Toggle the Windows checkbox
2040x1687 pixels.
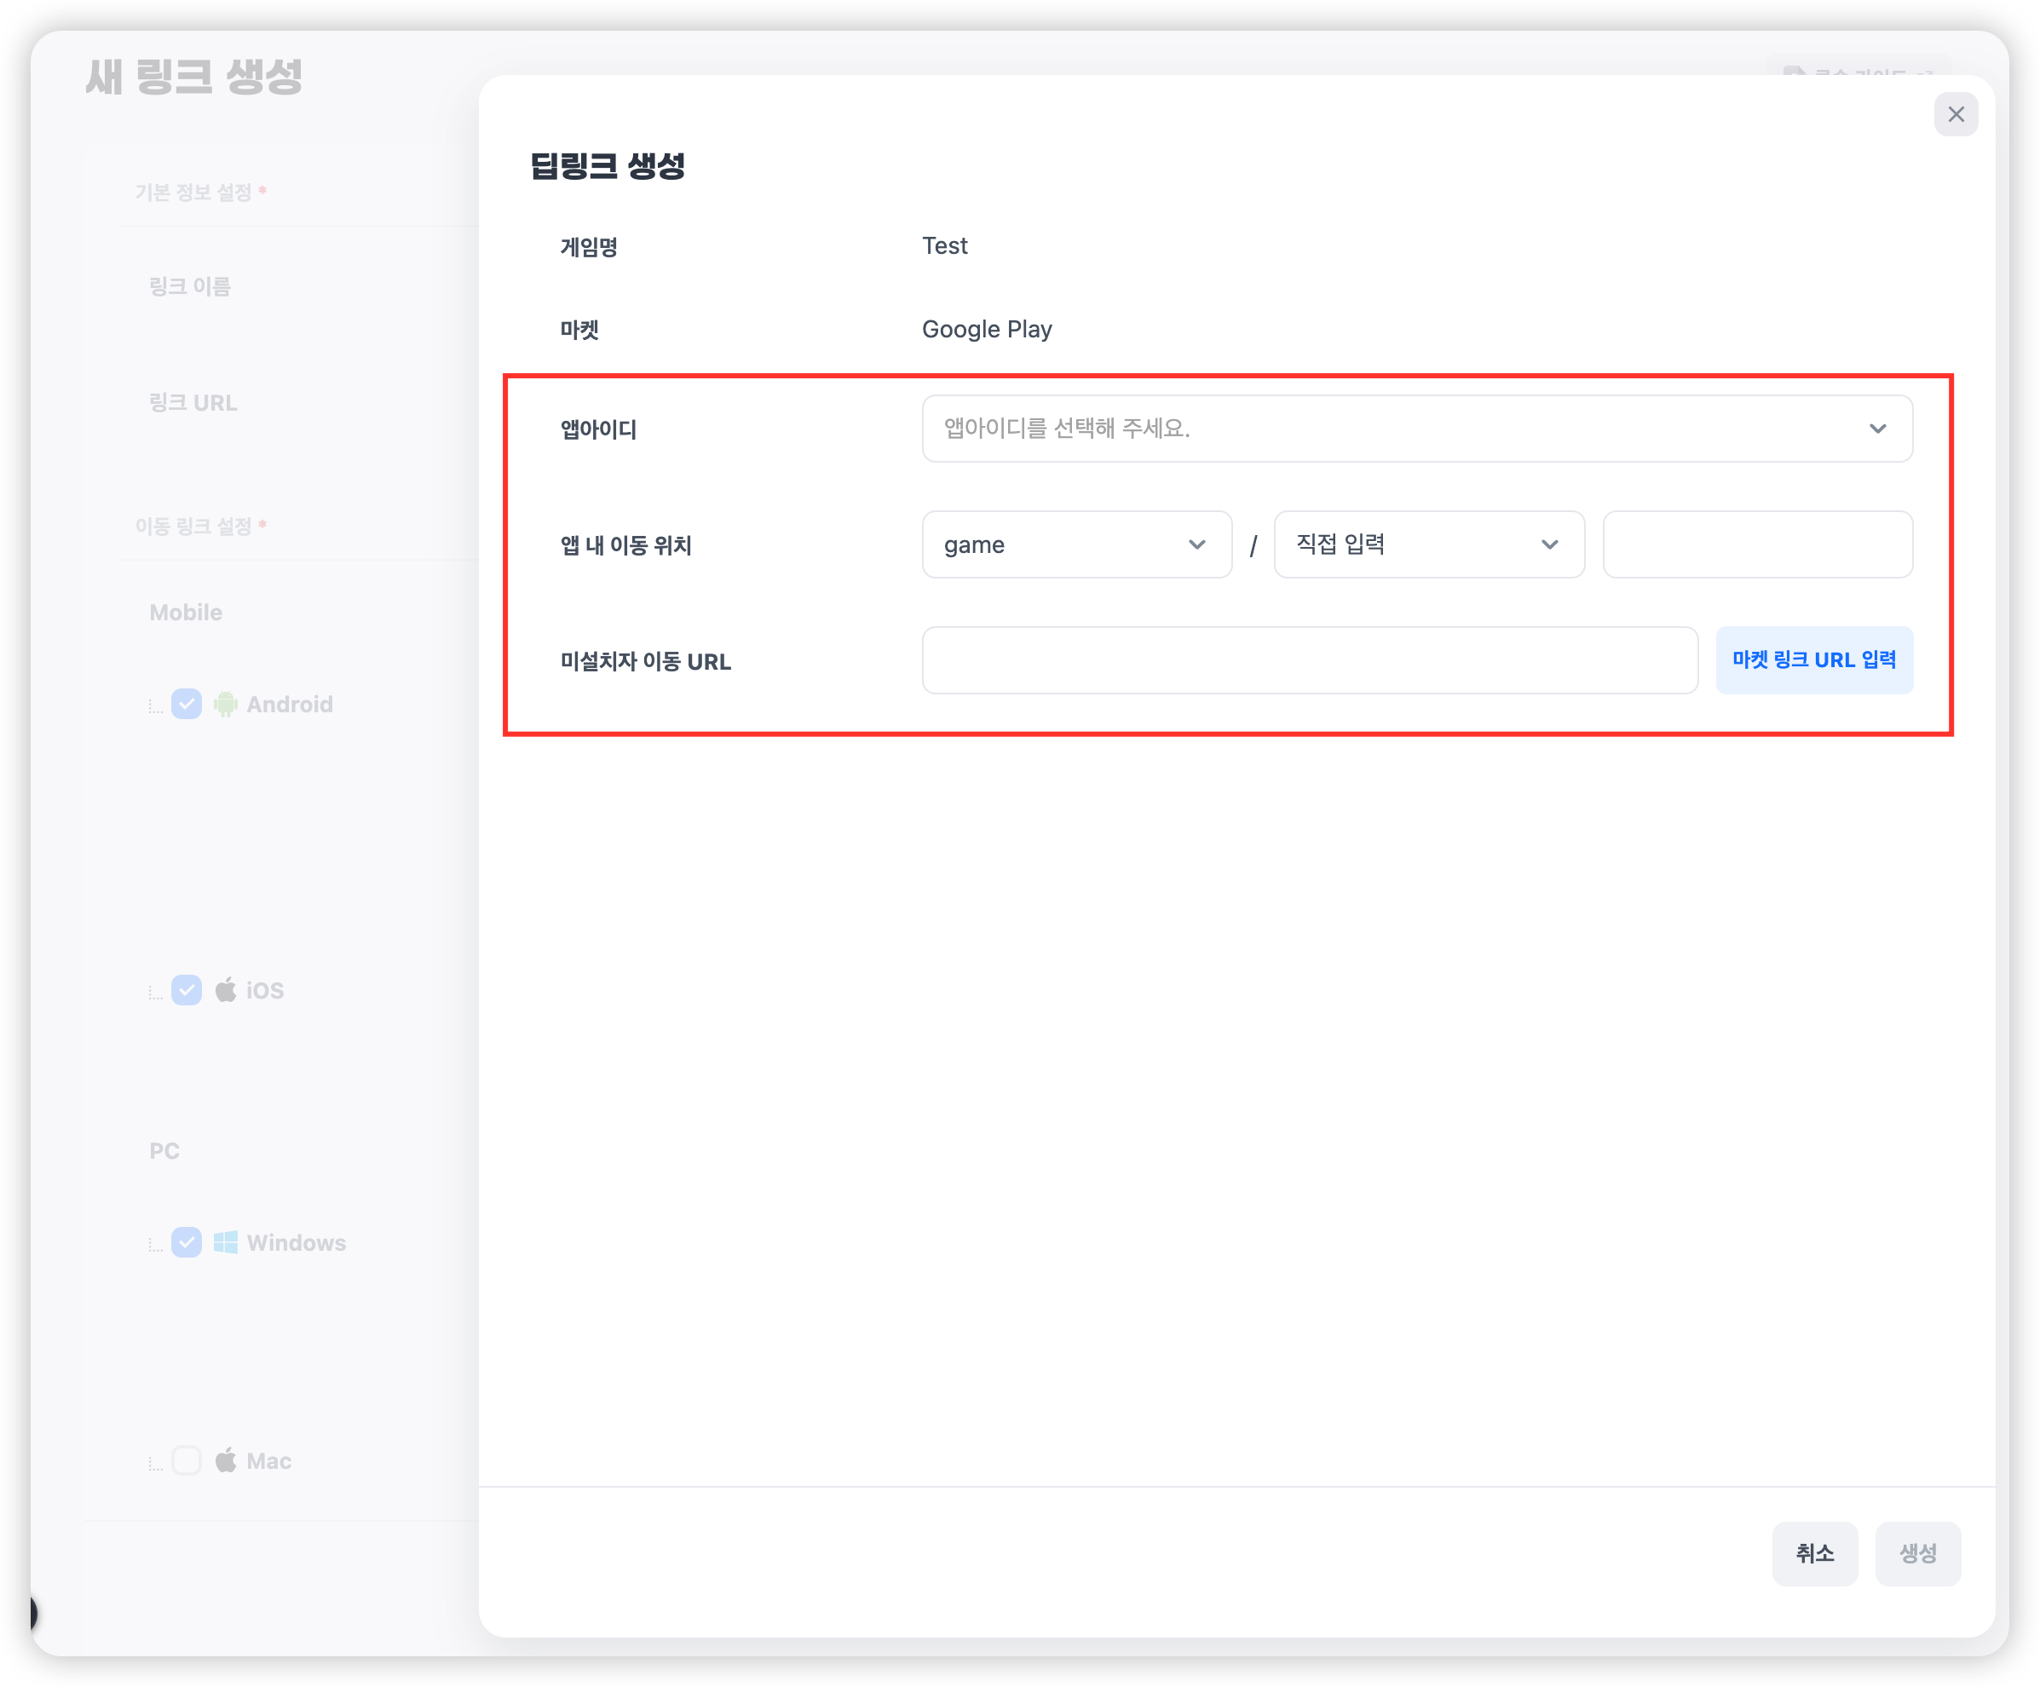click(x=187, y=1242)
